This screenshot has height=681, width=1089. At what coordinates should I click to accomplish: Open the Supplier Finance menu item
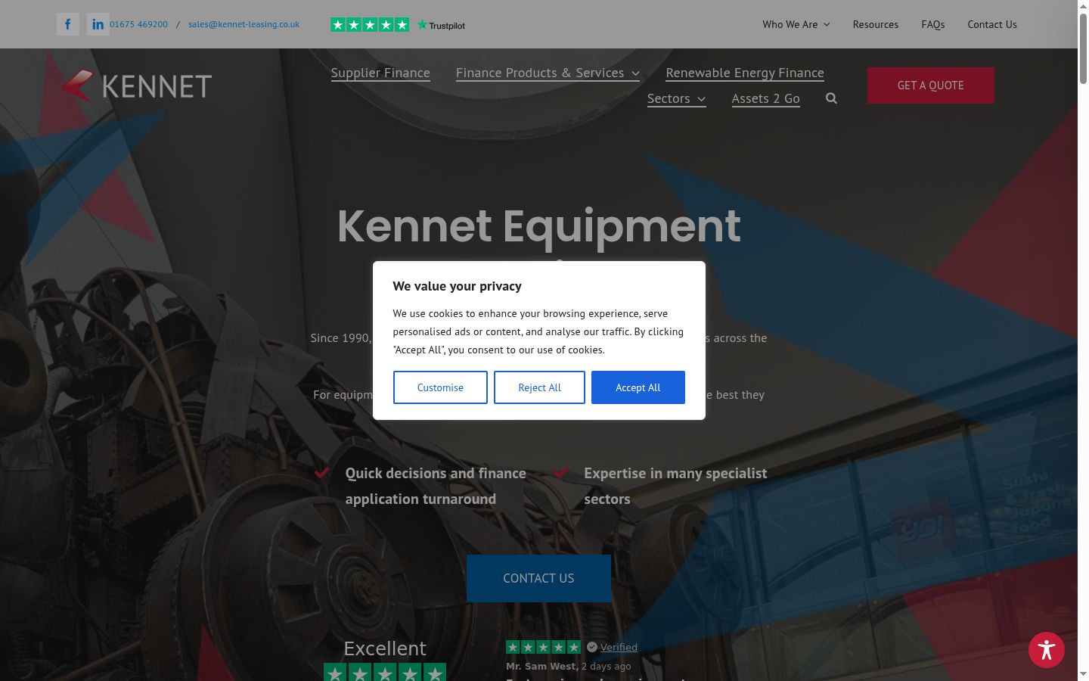click(380, 73)
